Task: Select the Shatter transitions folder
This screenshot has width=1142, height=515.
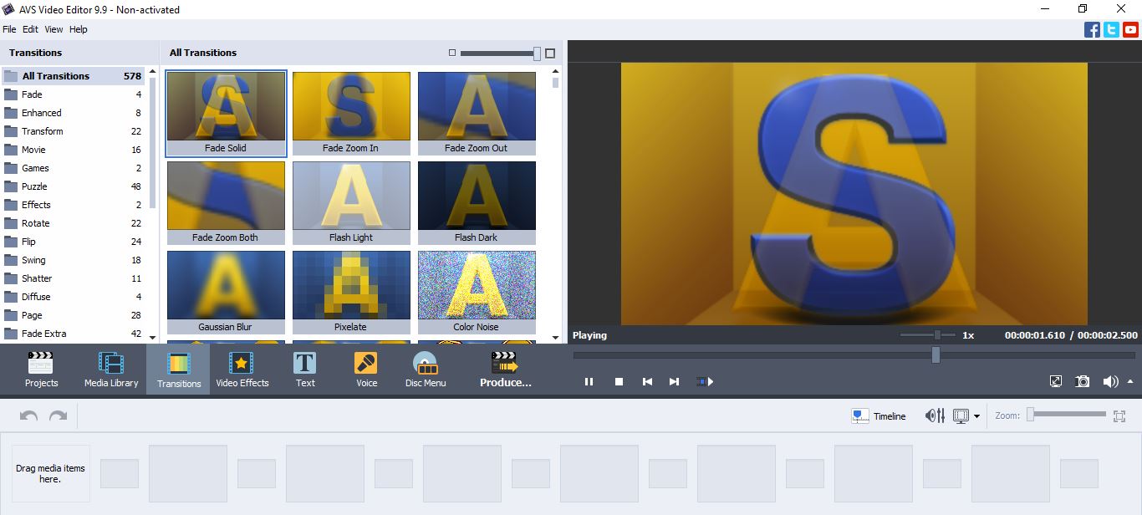Action: [73, 278]
